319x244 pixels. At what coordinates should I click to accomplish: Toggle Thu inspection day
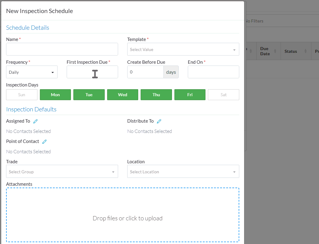pos(156,95)
